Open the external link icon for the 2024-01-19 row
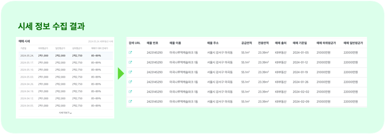 click(130, 72)
